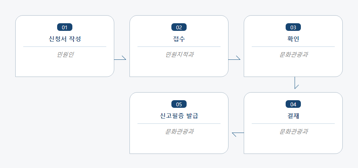Select the 신청서 작성 title
The height and width of the screenshot is (168, 358).
tap(65, 39)
